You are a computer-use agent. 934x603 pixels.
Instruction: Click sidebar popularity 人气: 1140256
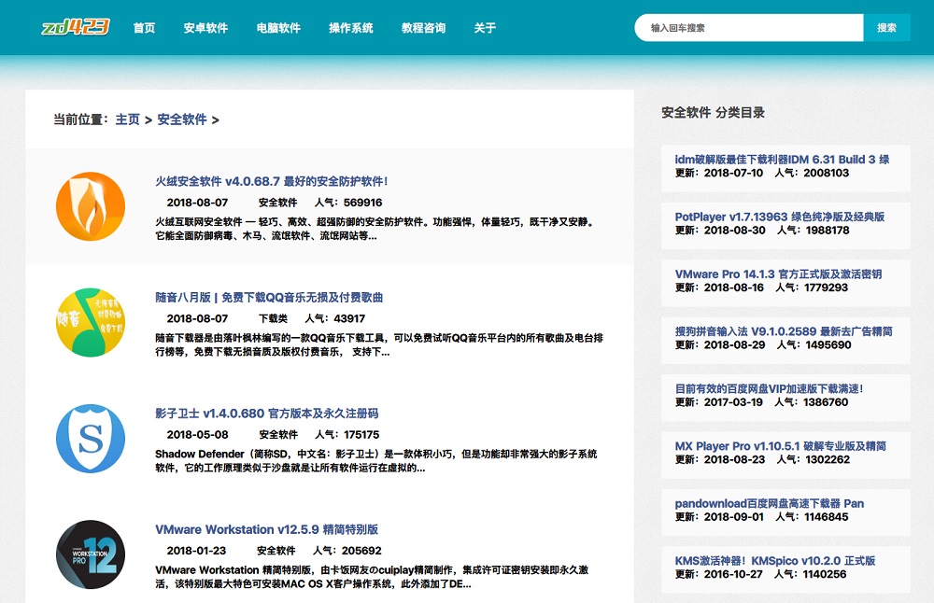pyautogui.click(x=810, y=574)
